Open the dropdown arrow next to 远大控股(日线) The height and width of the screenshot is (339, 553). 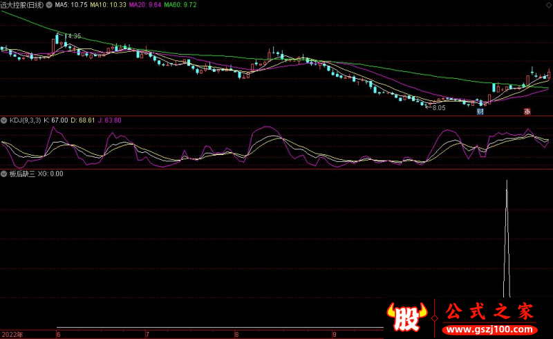[48, 4]
